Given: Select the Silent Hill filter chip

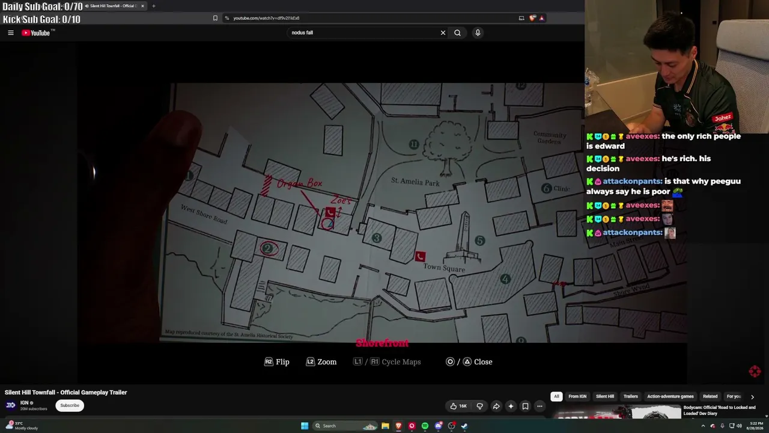Looking at the screenshot, I should tap(605, 396).
